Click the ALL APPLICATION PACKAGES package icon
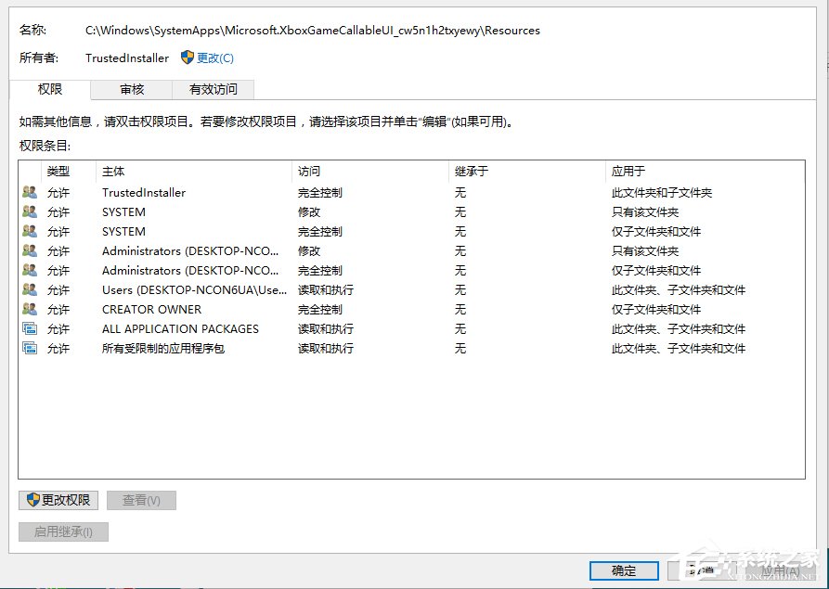Image resolution: width=829 pixels, height=589 pixels. pos(31,328)
